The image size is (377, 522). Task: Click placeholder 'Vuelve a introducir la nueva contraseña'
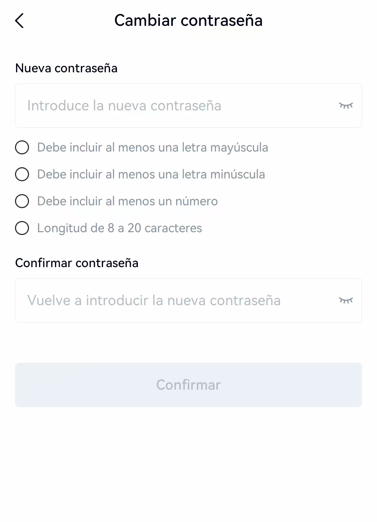(154, 300)
